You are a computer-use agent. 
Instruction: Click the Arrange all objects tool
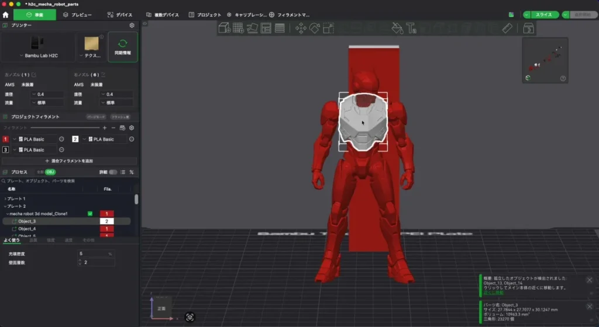(266, 28)
